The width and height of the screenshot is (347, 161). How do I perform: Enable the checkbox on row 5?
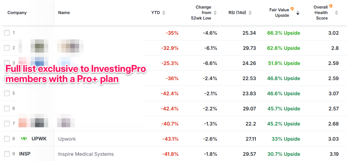(7, 93)
